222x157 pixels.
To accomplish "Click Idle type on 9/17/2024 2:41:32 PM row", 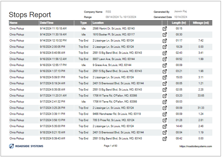I will (x=83, y=102).
